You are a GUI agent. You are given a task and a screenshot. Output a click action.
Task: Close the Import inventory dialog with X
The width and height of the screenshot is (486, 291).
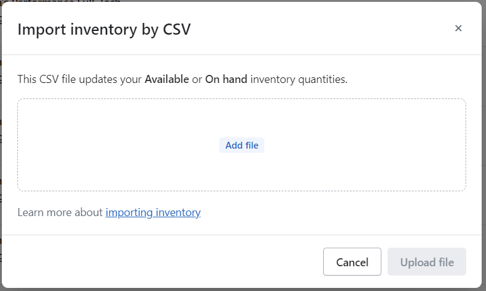(x=458, y=28)
